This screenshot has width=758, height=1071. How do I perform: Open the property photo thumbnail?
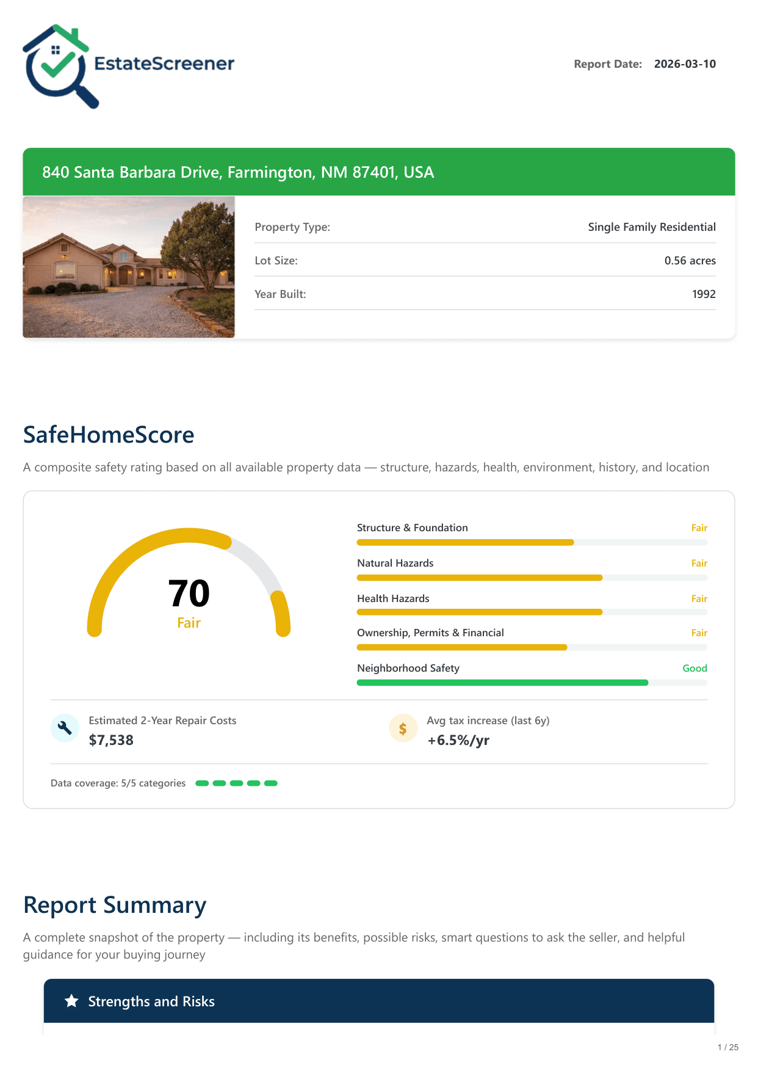coord(129,267)
